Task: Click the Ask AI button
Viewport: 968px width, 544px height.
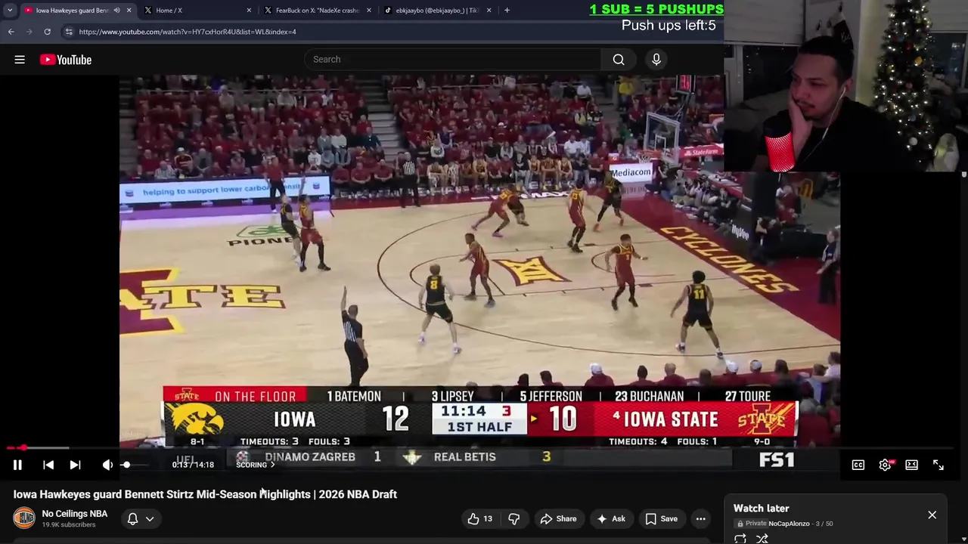Action: tap(611, 518)
